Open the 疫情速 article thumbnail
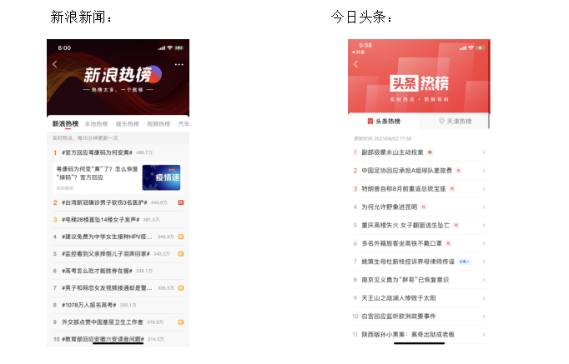The image size is (569, 364). point(162,177)
